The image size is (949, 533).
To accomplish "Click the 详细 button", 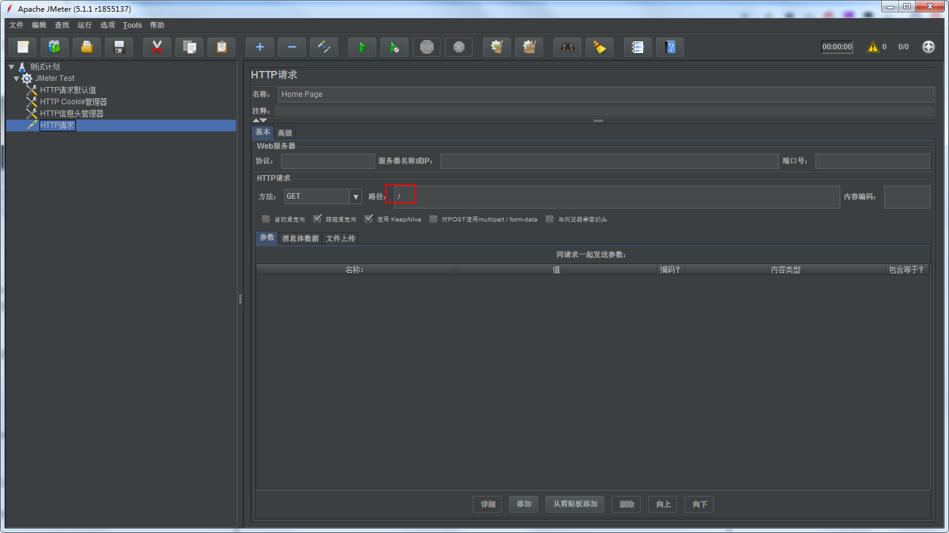I will (x=487, y=504).
